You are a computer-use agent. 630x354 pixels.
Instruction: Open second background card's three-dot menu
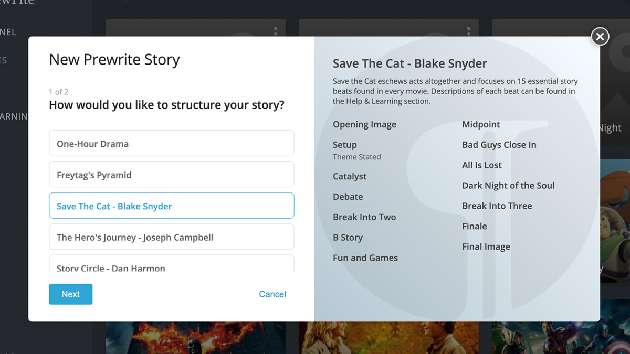coord(469,31)
